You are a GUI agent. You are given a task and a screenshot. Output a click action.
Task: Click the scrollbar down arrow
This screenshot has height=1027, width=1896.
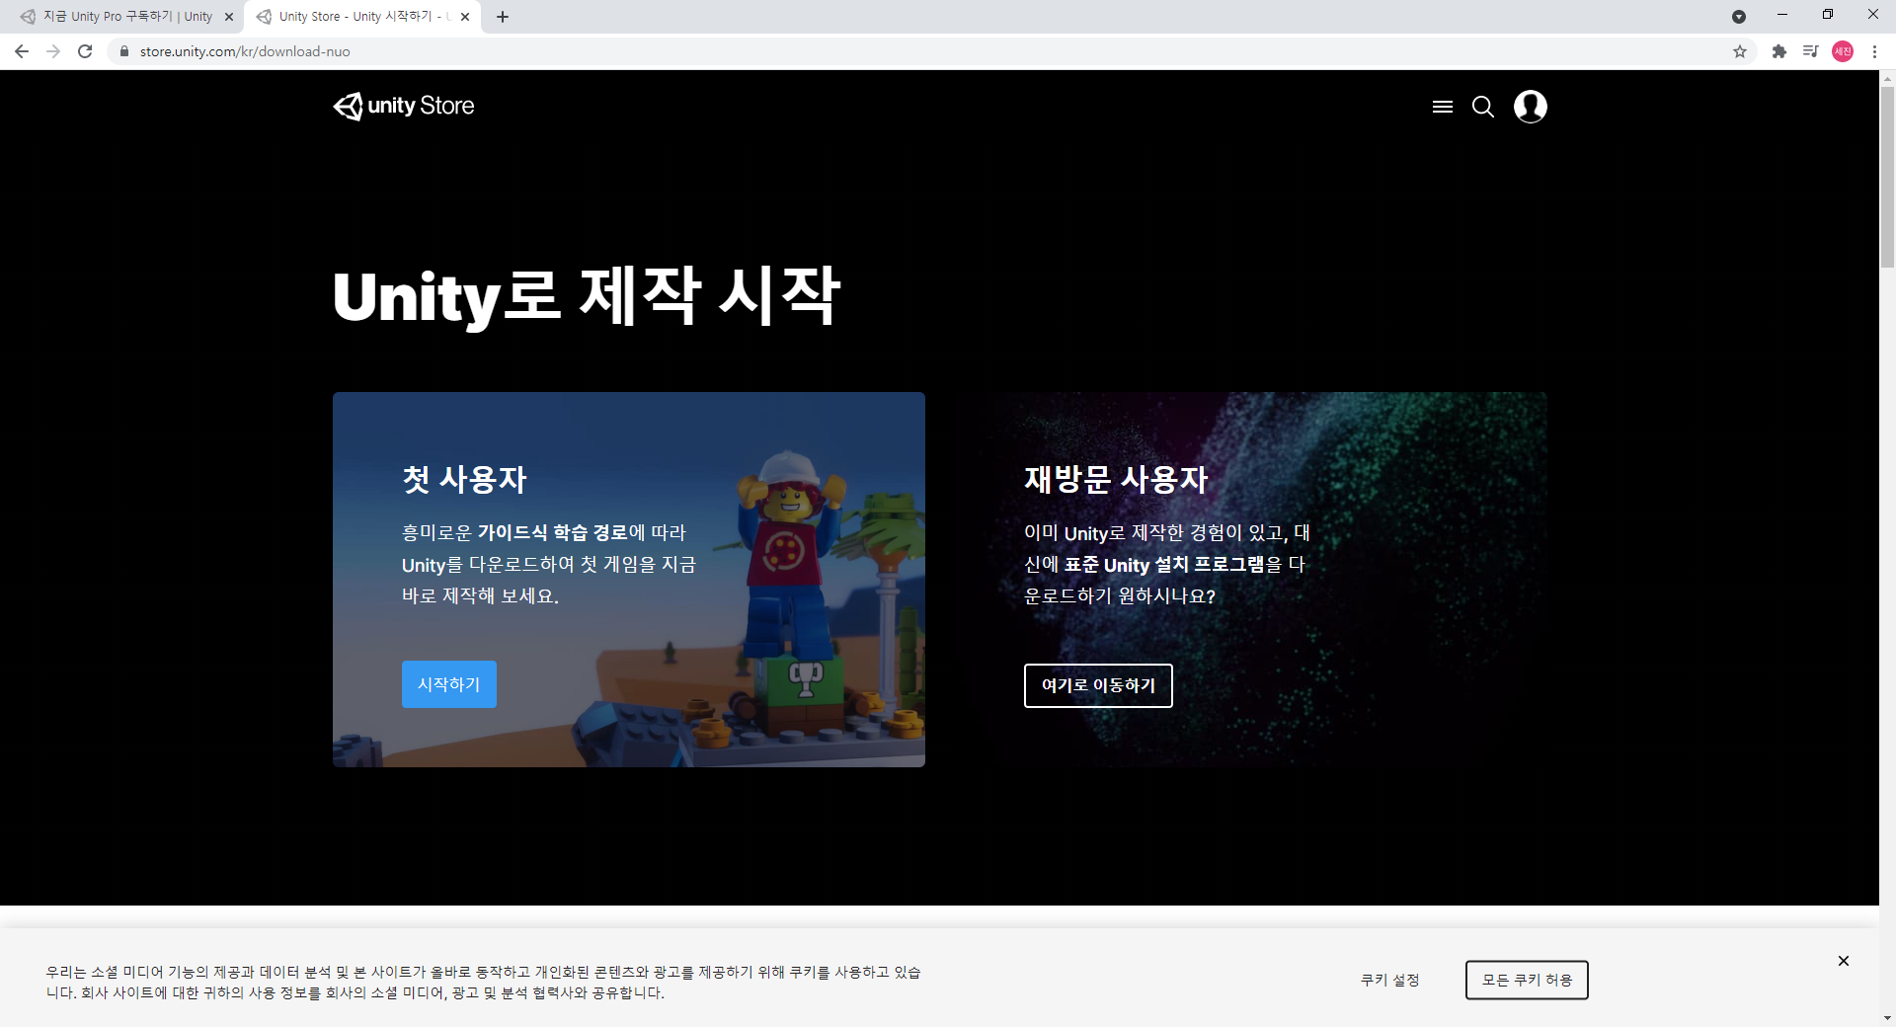(x=1887, y=1018)
